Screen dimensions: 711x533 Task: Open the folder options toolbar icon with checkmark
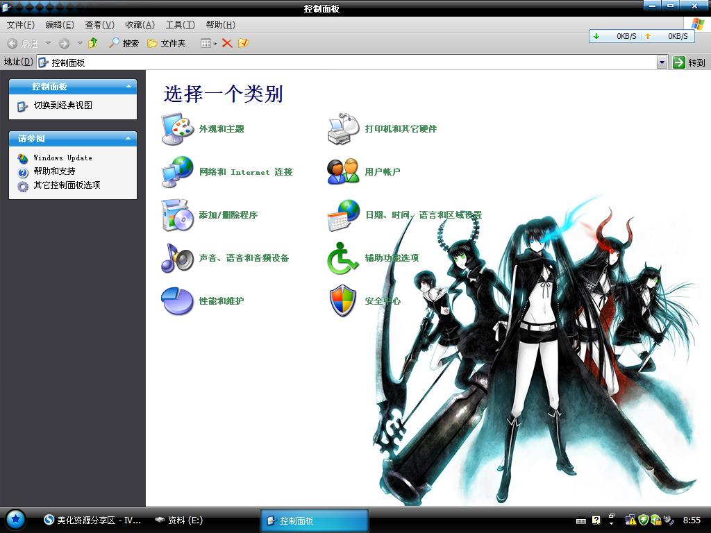(244, 43)
